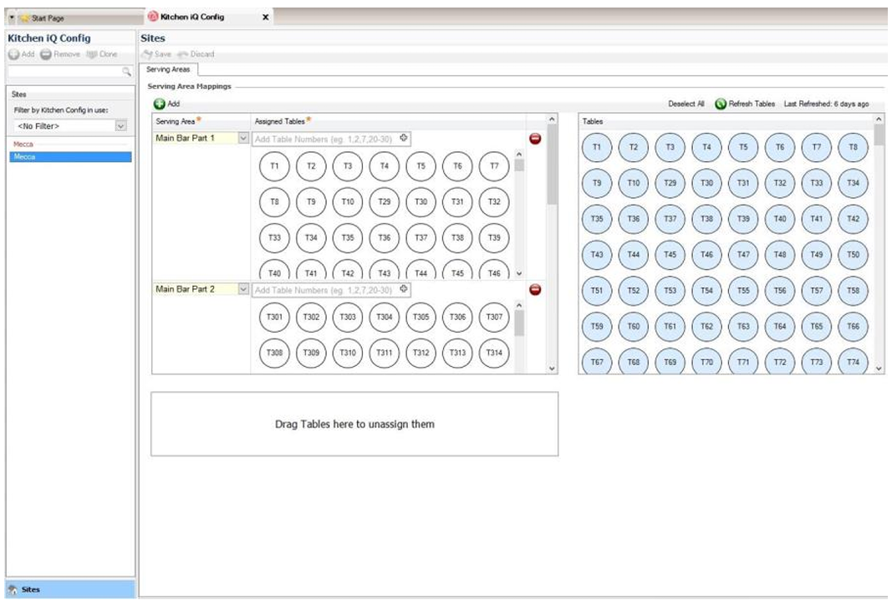Remove the Main Bar Part 2 mapping
Viewport: 892px width, 600px height.
(536, 289)
